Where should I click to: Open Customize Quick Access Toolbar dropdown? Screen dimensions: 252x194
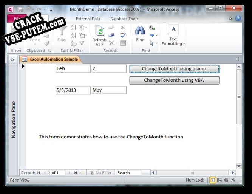point(51,10)
